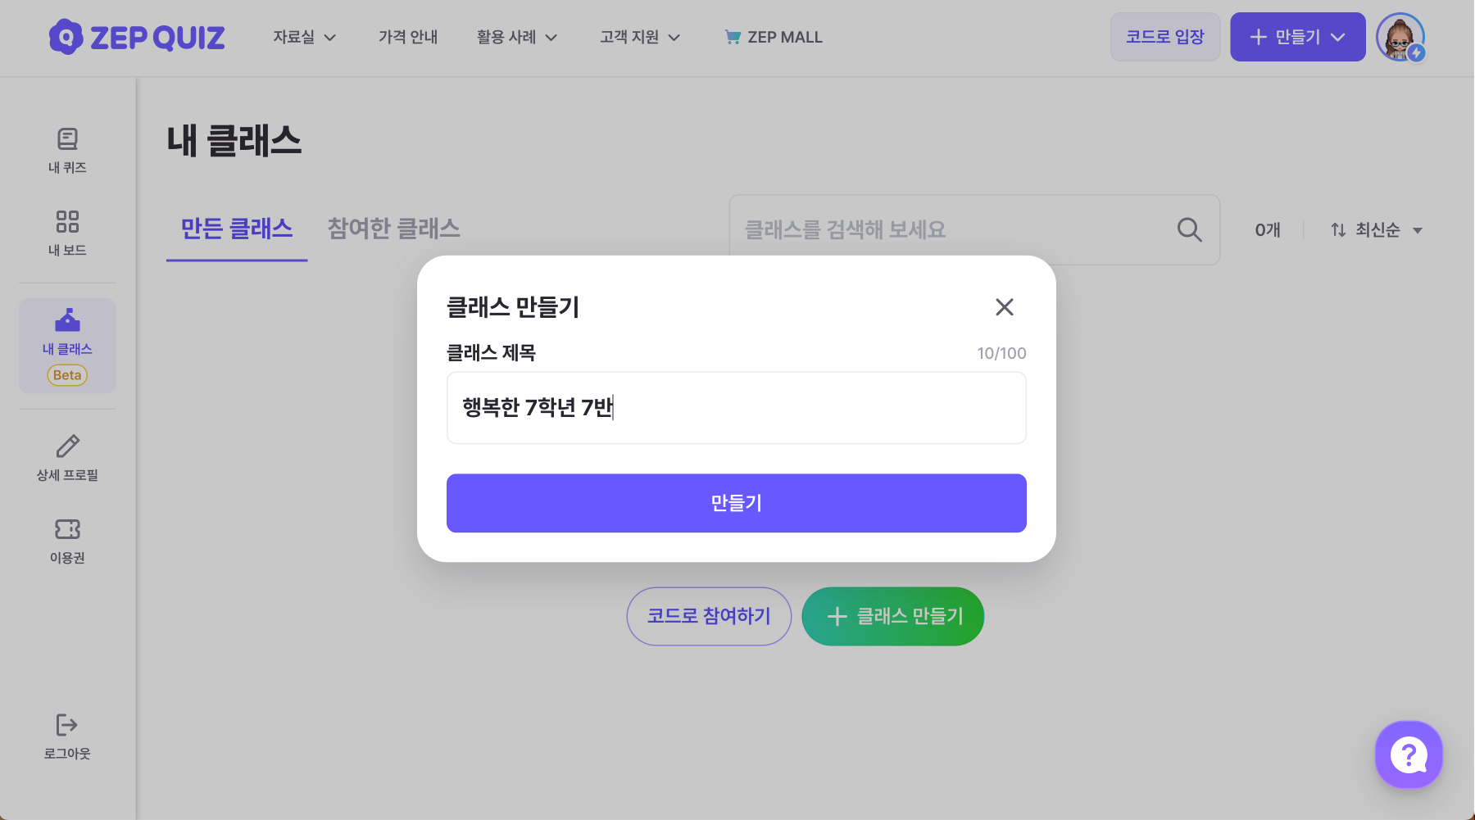Image resolution: width=1475 pixels, height=820 pixels.
Task: Expand the 자료실 dropdown menu
Action: click(305, 37)
